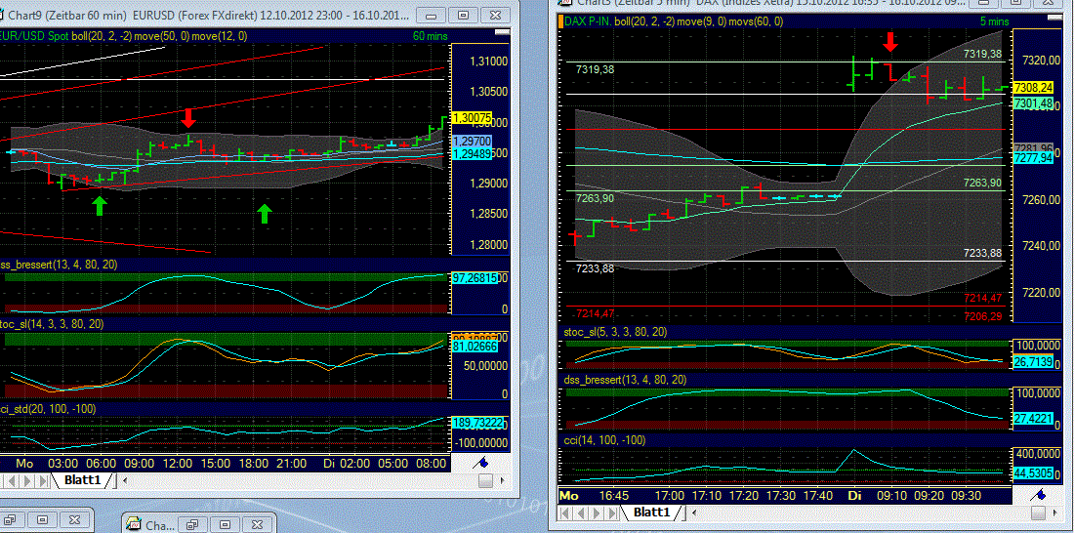The image size is (1074, 533).
Task: Select Blatt1 tab in EURUSD chart
Action: pyautogui.click(x=82, y=481)
